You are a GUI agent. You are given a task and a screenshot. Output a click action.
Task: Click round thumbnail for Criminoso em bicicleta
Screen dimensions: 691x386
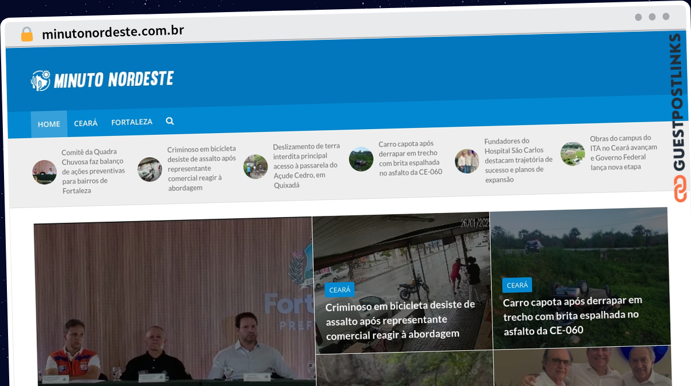pos(150,169)
